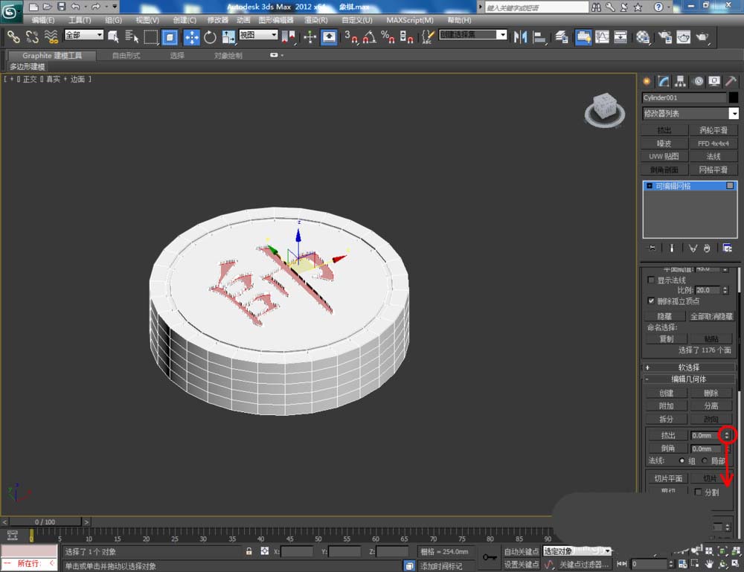
Task: Open the 修改器列表 dropdown
Action: pos(690,114)
